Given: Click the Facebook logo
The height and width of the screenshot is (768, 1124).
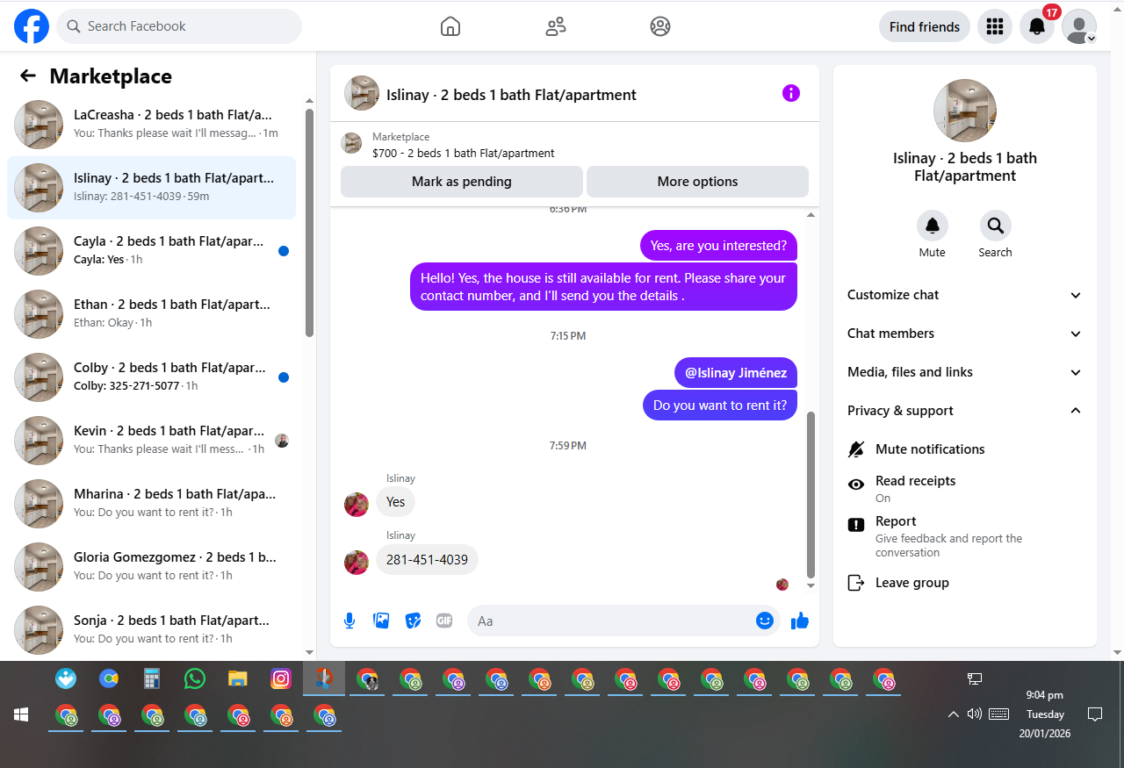Looking at the screenshot, I should tap(32, 26).
